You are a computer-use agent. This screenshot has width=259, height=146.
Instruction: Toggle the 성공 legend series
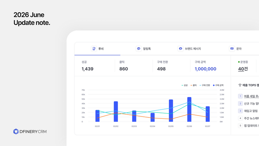pyautogui.click(x=185, y=85)
